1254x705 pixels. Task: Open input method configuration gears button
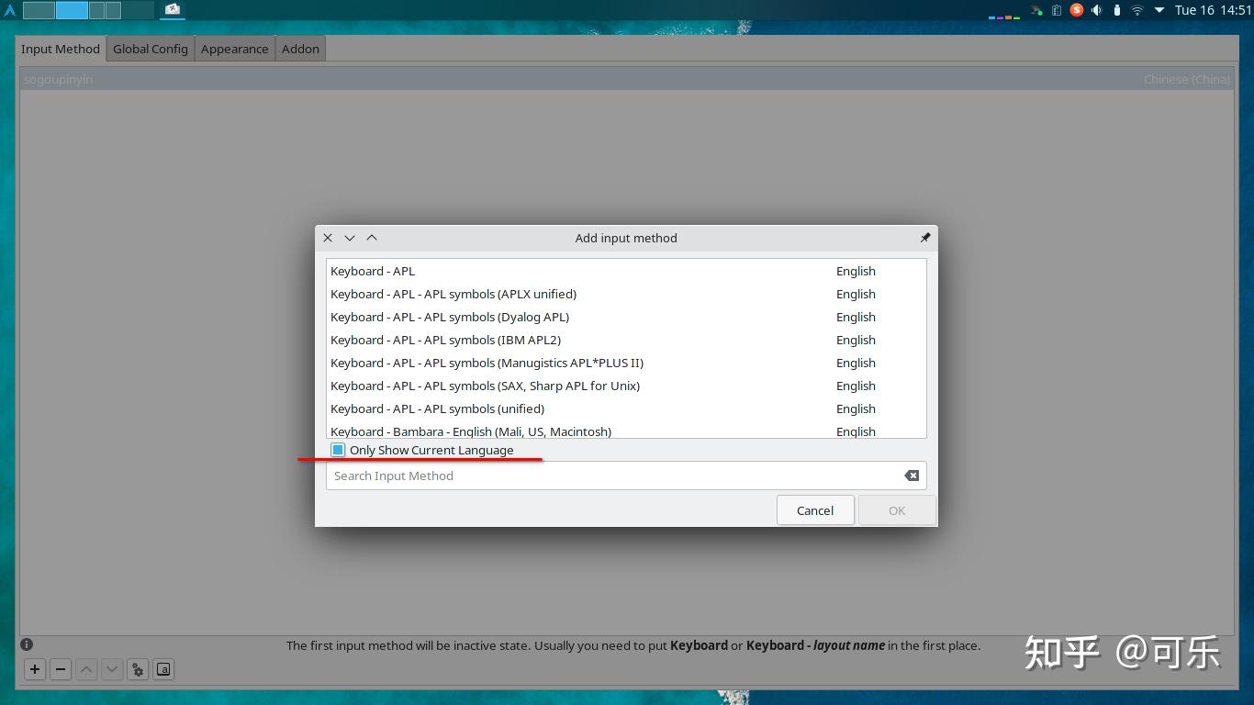click(x=138, y=669)
